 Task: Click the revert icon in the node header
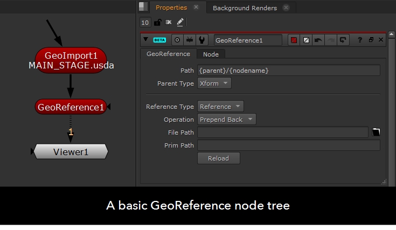[343, 40]
